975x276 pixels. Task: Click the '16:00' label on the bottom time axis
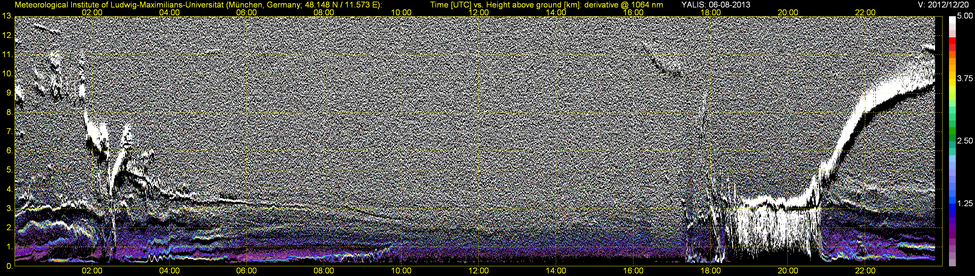pos(633,271)
